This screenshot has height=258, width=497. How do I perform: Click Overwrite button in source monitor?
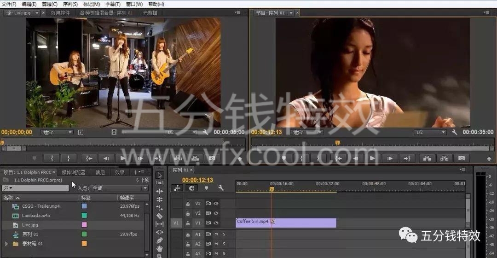coord(195,158)
